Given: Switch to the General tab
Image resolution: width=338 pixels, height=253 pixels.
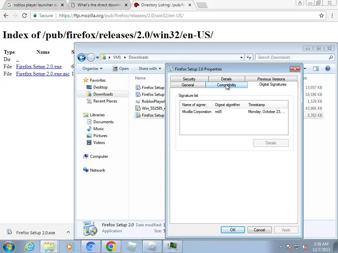Looking at the screenshot, I should [x=188, y=85].
